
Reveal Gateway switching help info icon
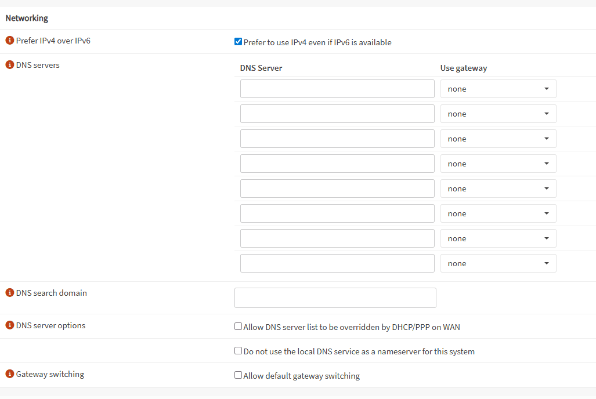pos(9,374)
